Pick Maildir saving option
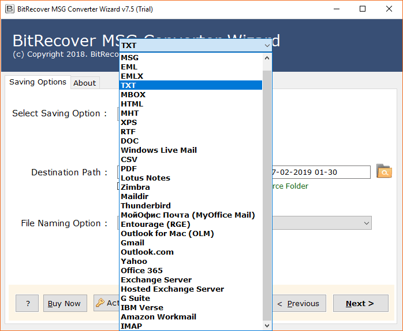 coord(191,197)
